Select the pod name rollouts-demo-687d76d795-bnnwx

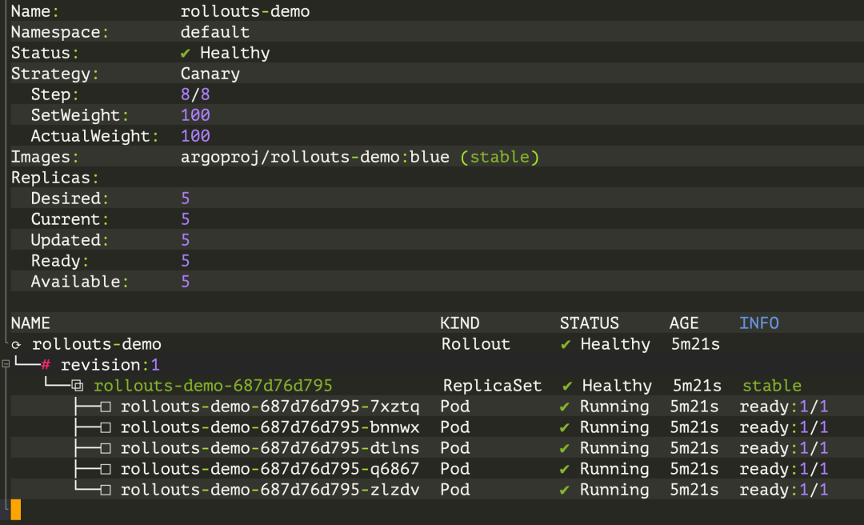(x=270, y=427)
